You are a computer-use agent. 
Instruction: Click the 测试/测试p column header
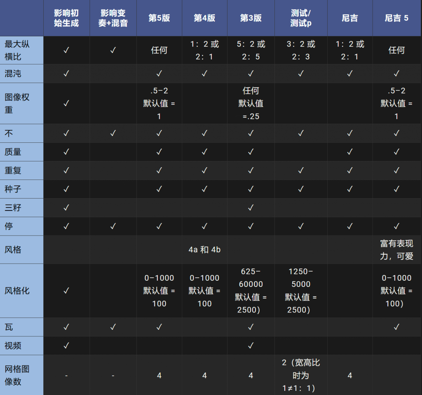pyautogui.click(x=300, y=18)
